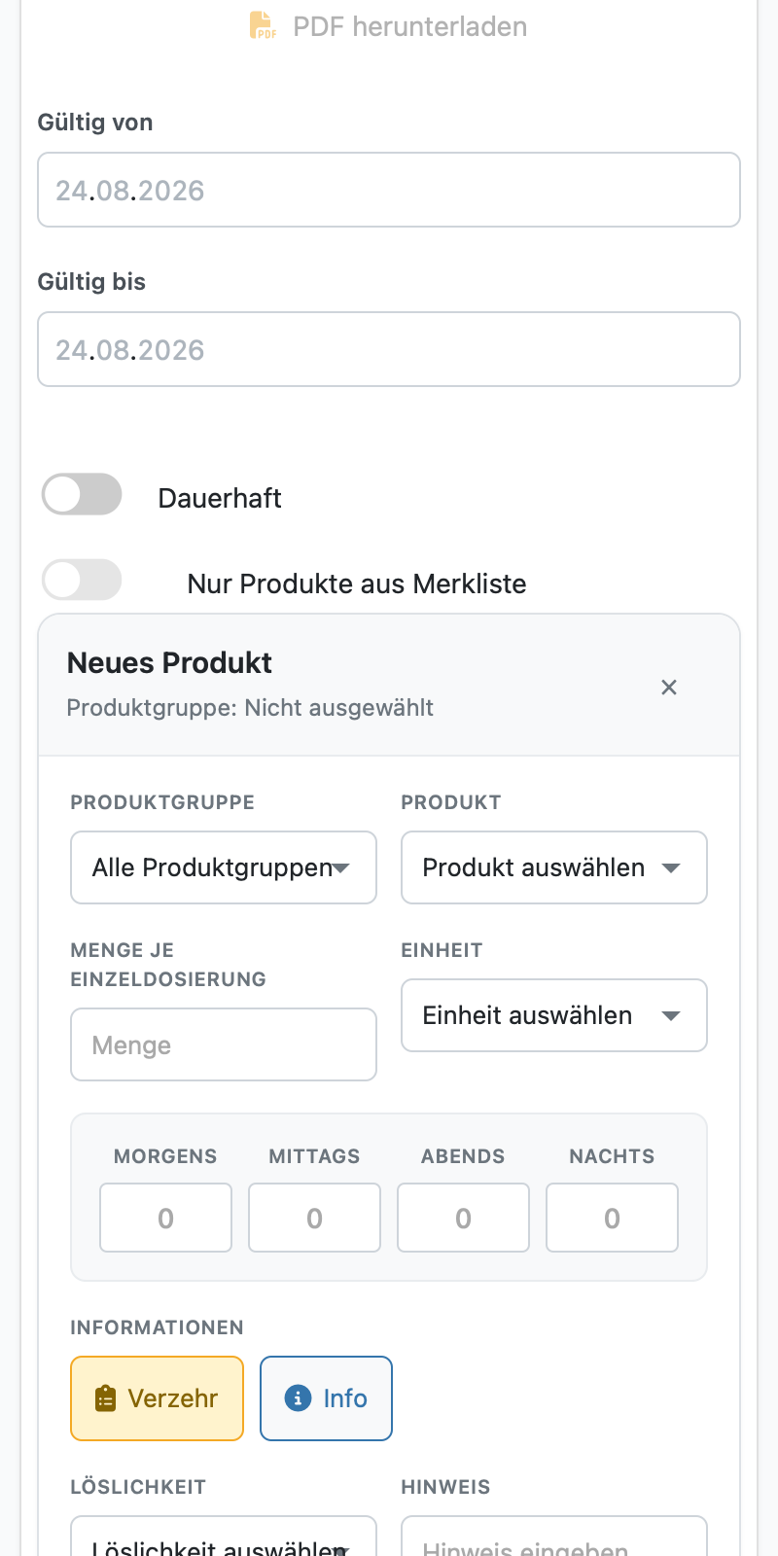
Task: Click the PDF file icon
Action: [x=263, y=26]
